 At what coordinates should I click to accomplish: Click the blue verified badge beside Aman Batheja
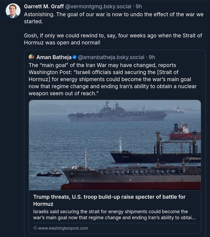(75, 57)
